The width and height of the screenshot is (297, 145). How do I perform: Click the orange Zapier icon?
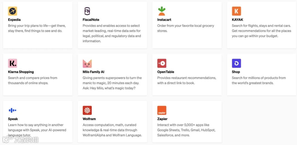tap(162, 110)
